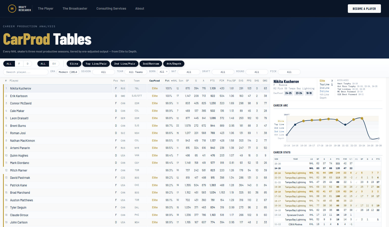Select the Connor McDavid row
The width and height of the screenshot is (389, 227).
tap(21, 103)
